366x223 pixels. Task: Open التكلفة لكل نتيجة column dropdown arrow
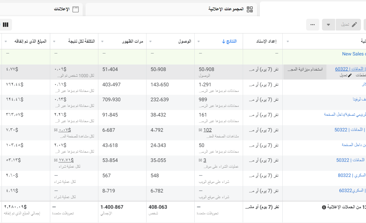54,41
